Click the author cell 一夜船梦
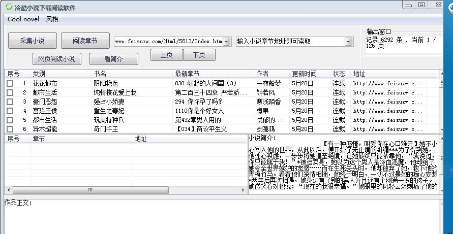The image size is (453, 234). (268, 84)
